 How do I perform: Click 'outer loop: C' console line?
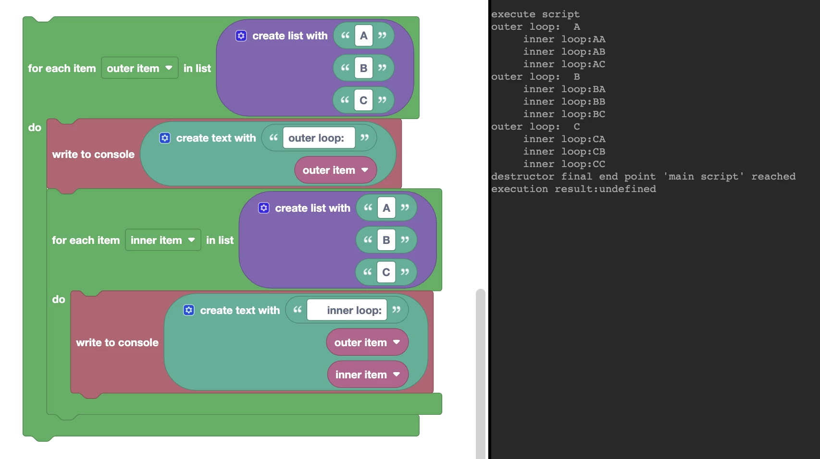(x=535, y=127)
